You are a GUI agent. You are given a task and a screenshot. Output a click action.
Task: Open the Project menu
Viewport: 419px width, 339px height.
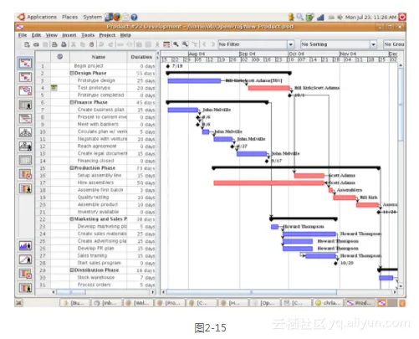point(107,35)
